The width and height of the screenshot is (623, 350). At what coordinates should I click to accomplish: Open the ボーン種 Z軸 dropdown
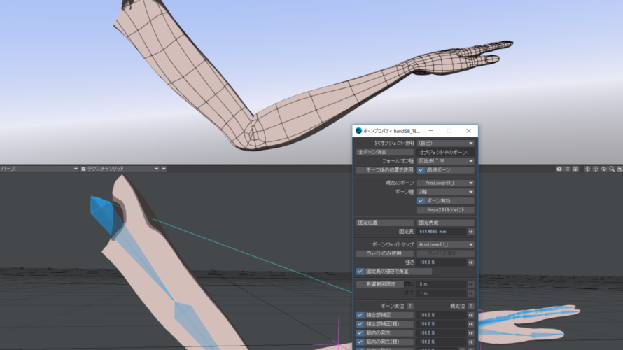(445, 192)
